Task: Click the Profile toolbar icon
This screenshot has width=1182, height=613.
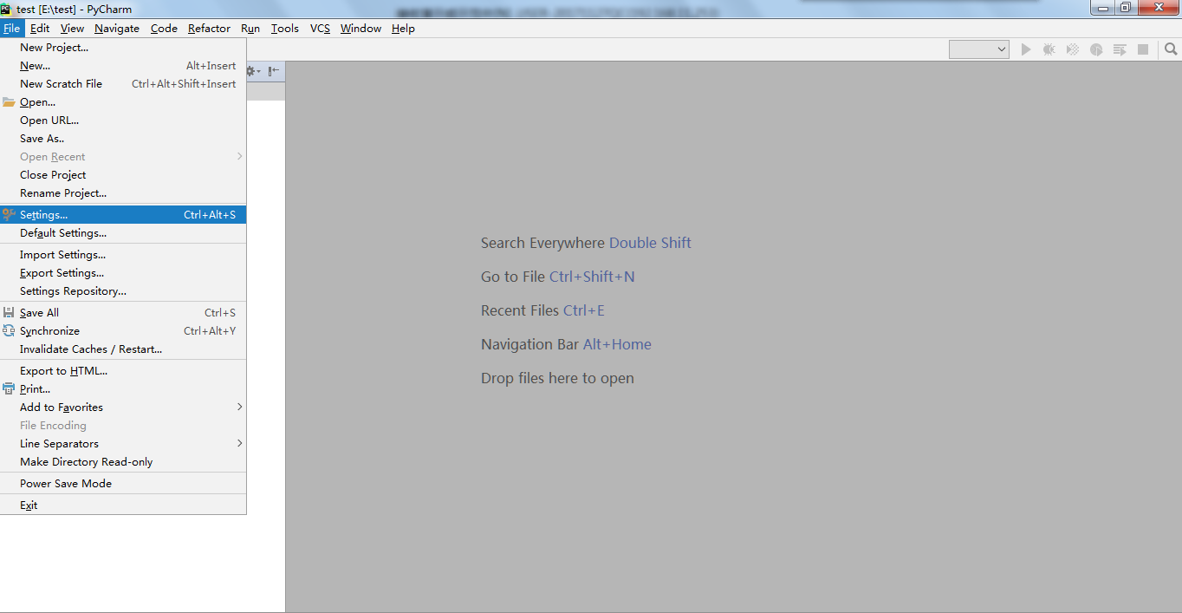Action: coord(1096,49)
